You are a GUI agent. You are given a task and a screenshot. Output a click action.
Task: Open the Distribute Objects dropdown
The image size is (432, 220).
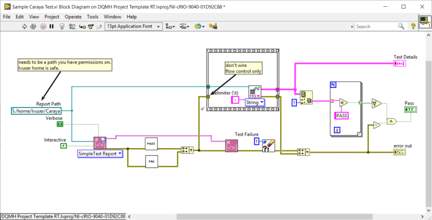(x=185, y=27)
